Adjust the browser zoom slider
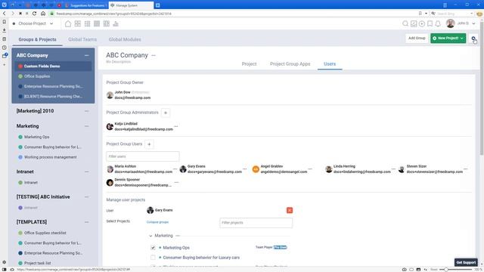Viewport: 484px width, 272px height. 446,270
